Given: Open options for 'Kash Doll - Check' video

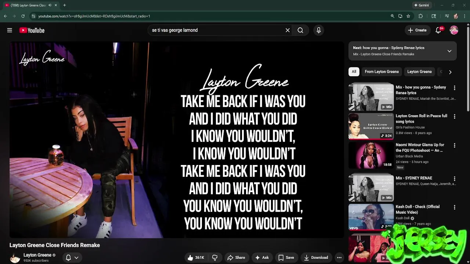Looking at the screenshot, I should 455,207.
